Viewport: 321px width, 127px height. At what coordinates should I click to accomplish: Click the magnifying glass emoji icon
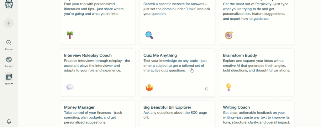click(149, 35)
